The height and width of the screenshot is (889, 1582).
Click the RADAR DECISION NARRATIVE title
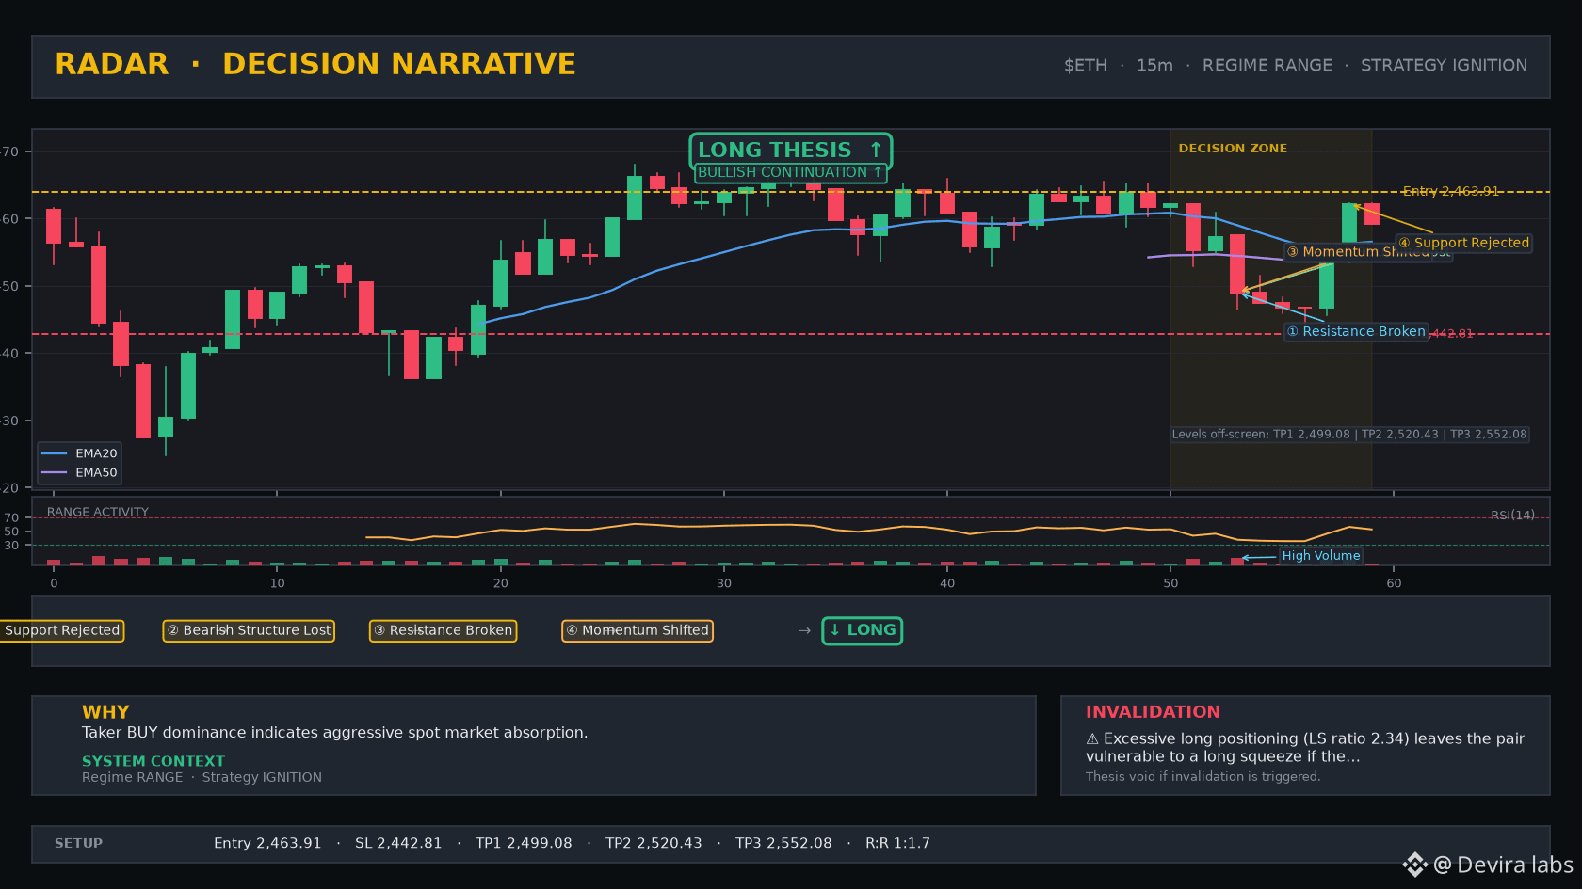point(315,64)
